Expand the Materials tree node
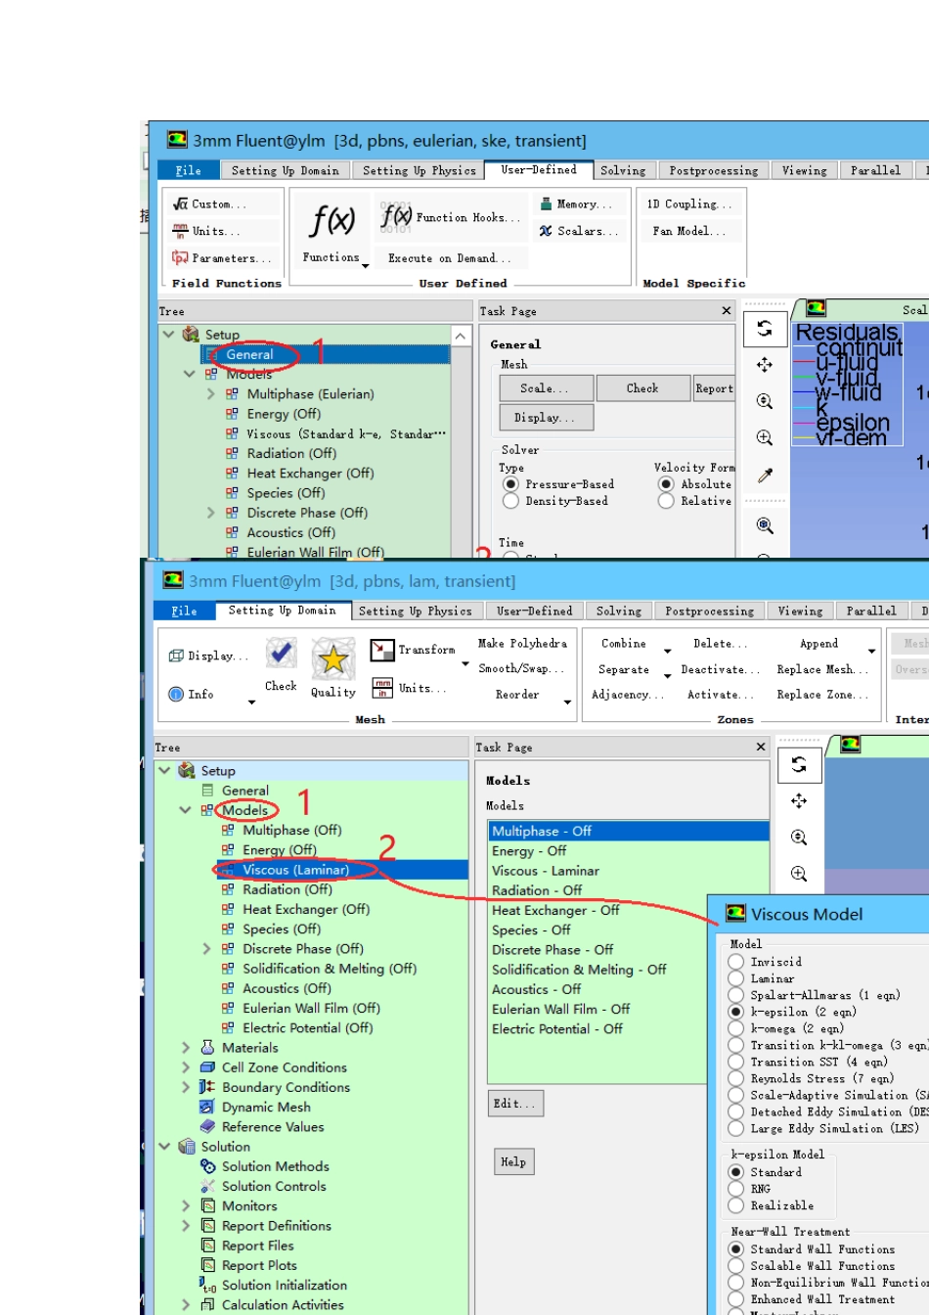Image resolution: width=929 pixels, height=1315 pixels. pyautogui.click(x=186, y=1048)
